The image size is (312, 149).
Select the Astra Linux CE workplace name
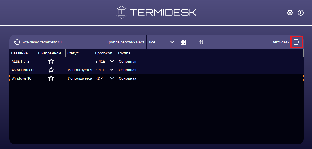coord(23,70)
